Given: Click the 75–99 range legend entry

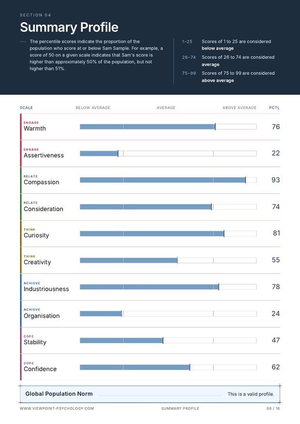Looking at the screenshot, I should (228, 76).
